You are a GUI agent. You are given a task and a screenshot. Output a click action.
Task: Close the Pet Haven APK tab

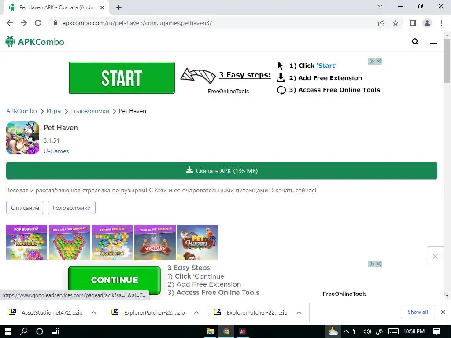click(x=102, y=7)
